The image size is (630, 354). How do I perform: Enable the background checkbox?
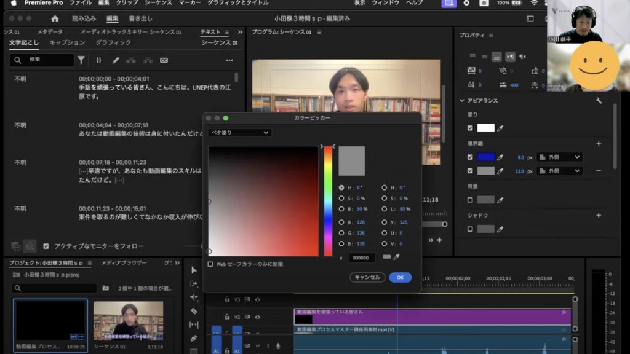(470, 200)
